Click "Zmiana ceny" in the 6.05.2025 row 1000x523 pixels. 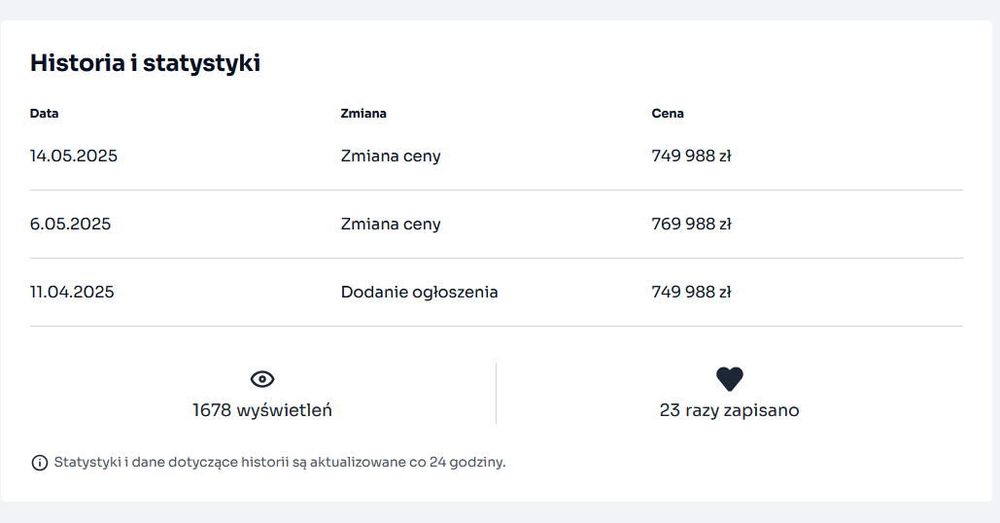(391, 224)
